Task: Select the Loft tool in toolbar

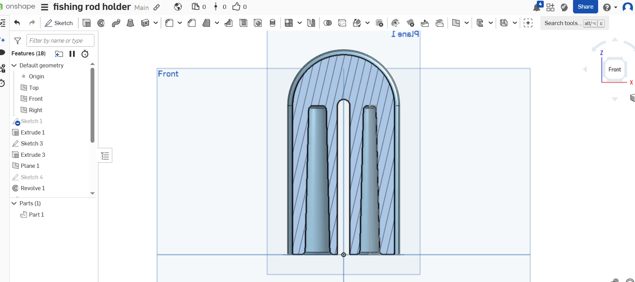Action: pyautogui.click(x=131, y=23)
